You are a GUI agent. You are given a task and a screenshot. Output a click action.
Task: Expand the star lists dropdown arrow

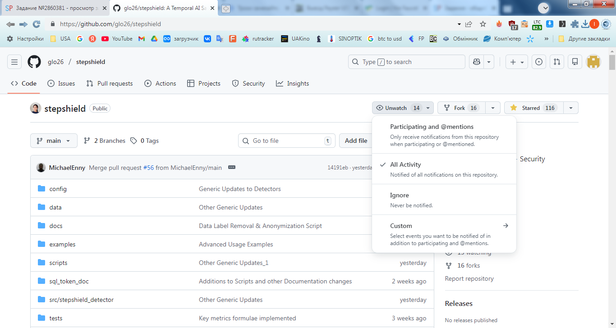point(571,108)
